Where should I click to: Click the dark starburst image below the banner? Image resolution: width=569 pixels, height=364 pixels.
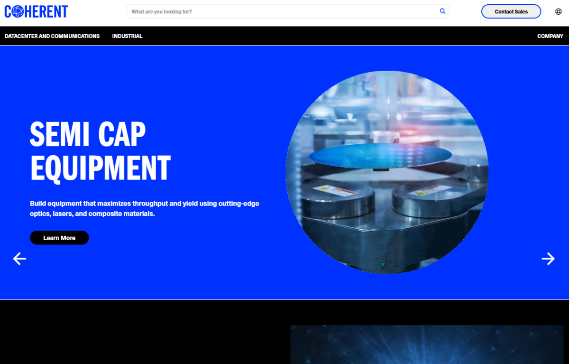pyautogui.click(x=427, y=345)
